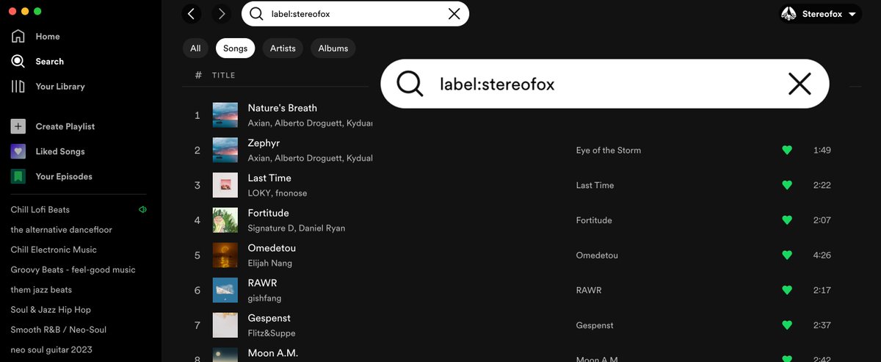Screen dimensions: 881x362
Task: Switch to the Albums filter chip
Action: 333,48
